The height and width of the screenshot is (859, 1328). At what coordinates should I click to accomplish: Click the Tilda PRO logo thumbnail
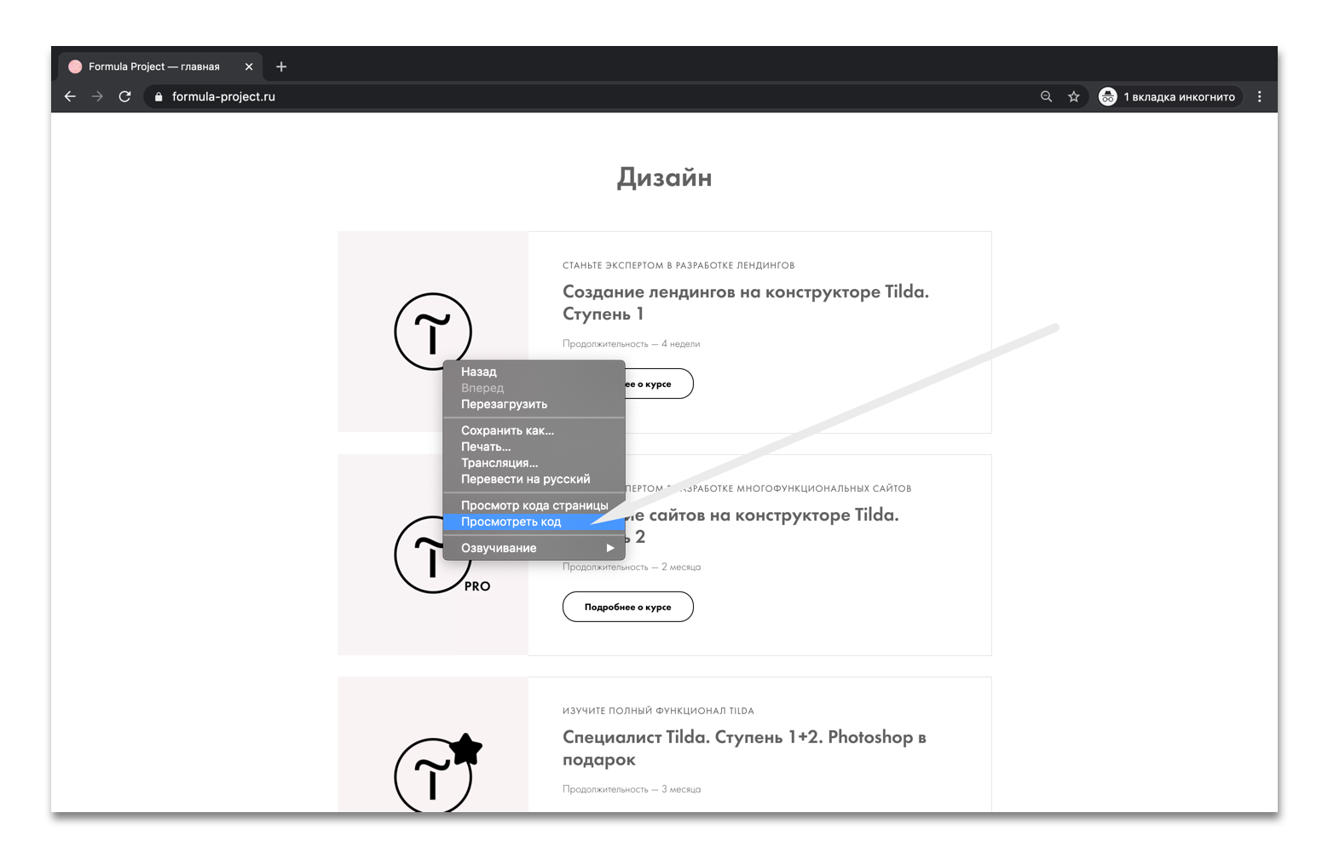click(442, 555)
